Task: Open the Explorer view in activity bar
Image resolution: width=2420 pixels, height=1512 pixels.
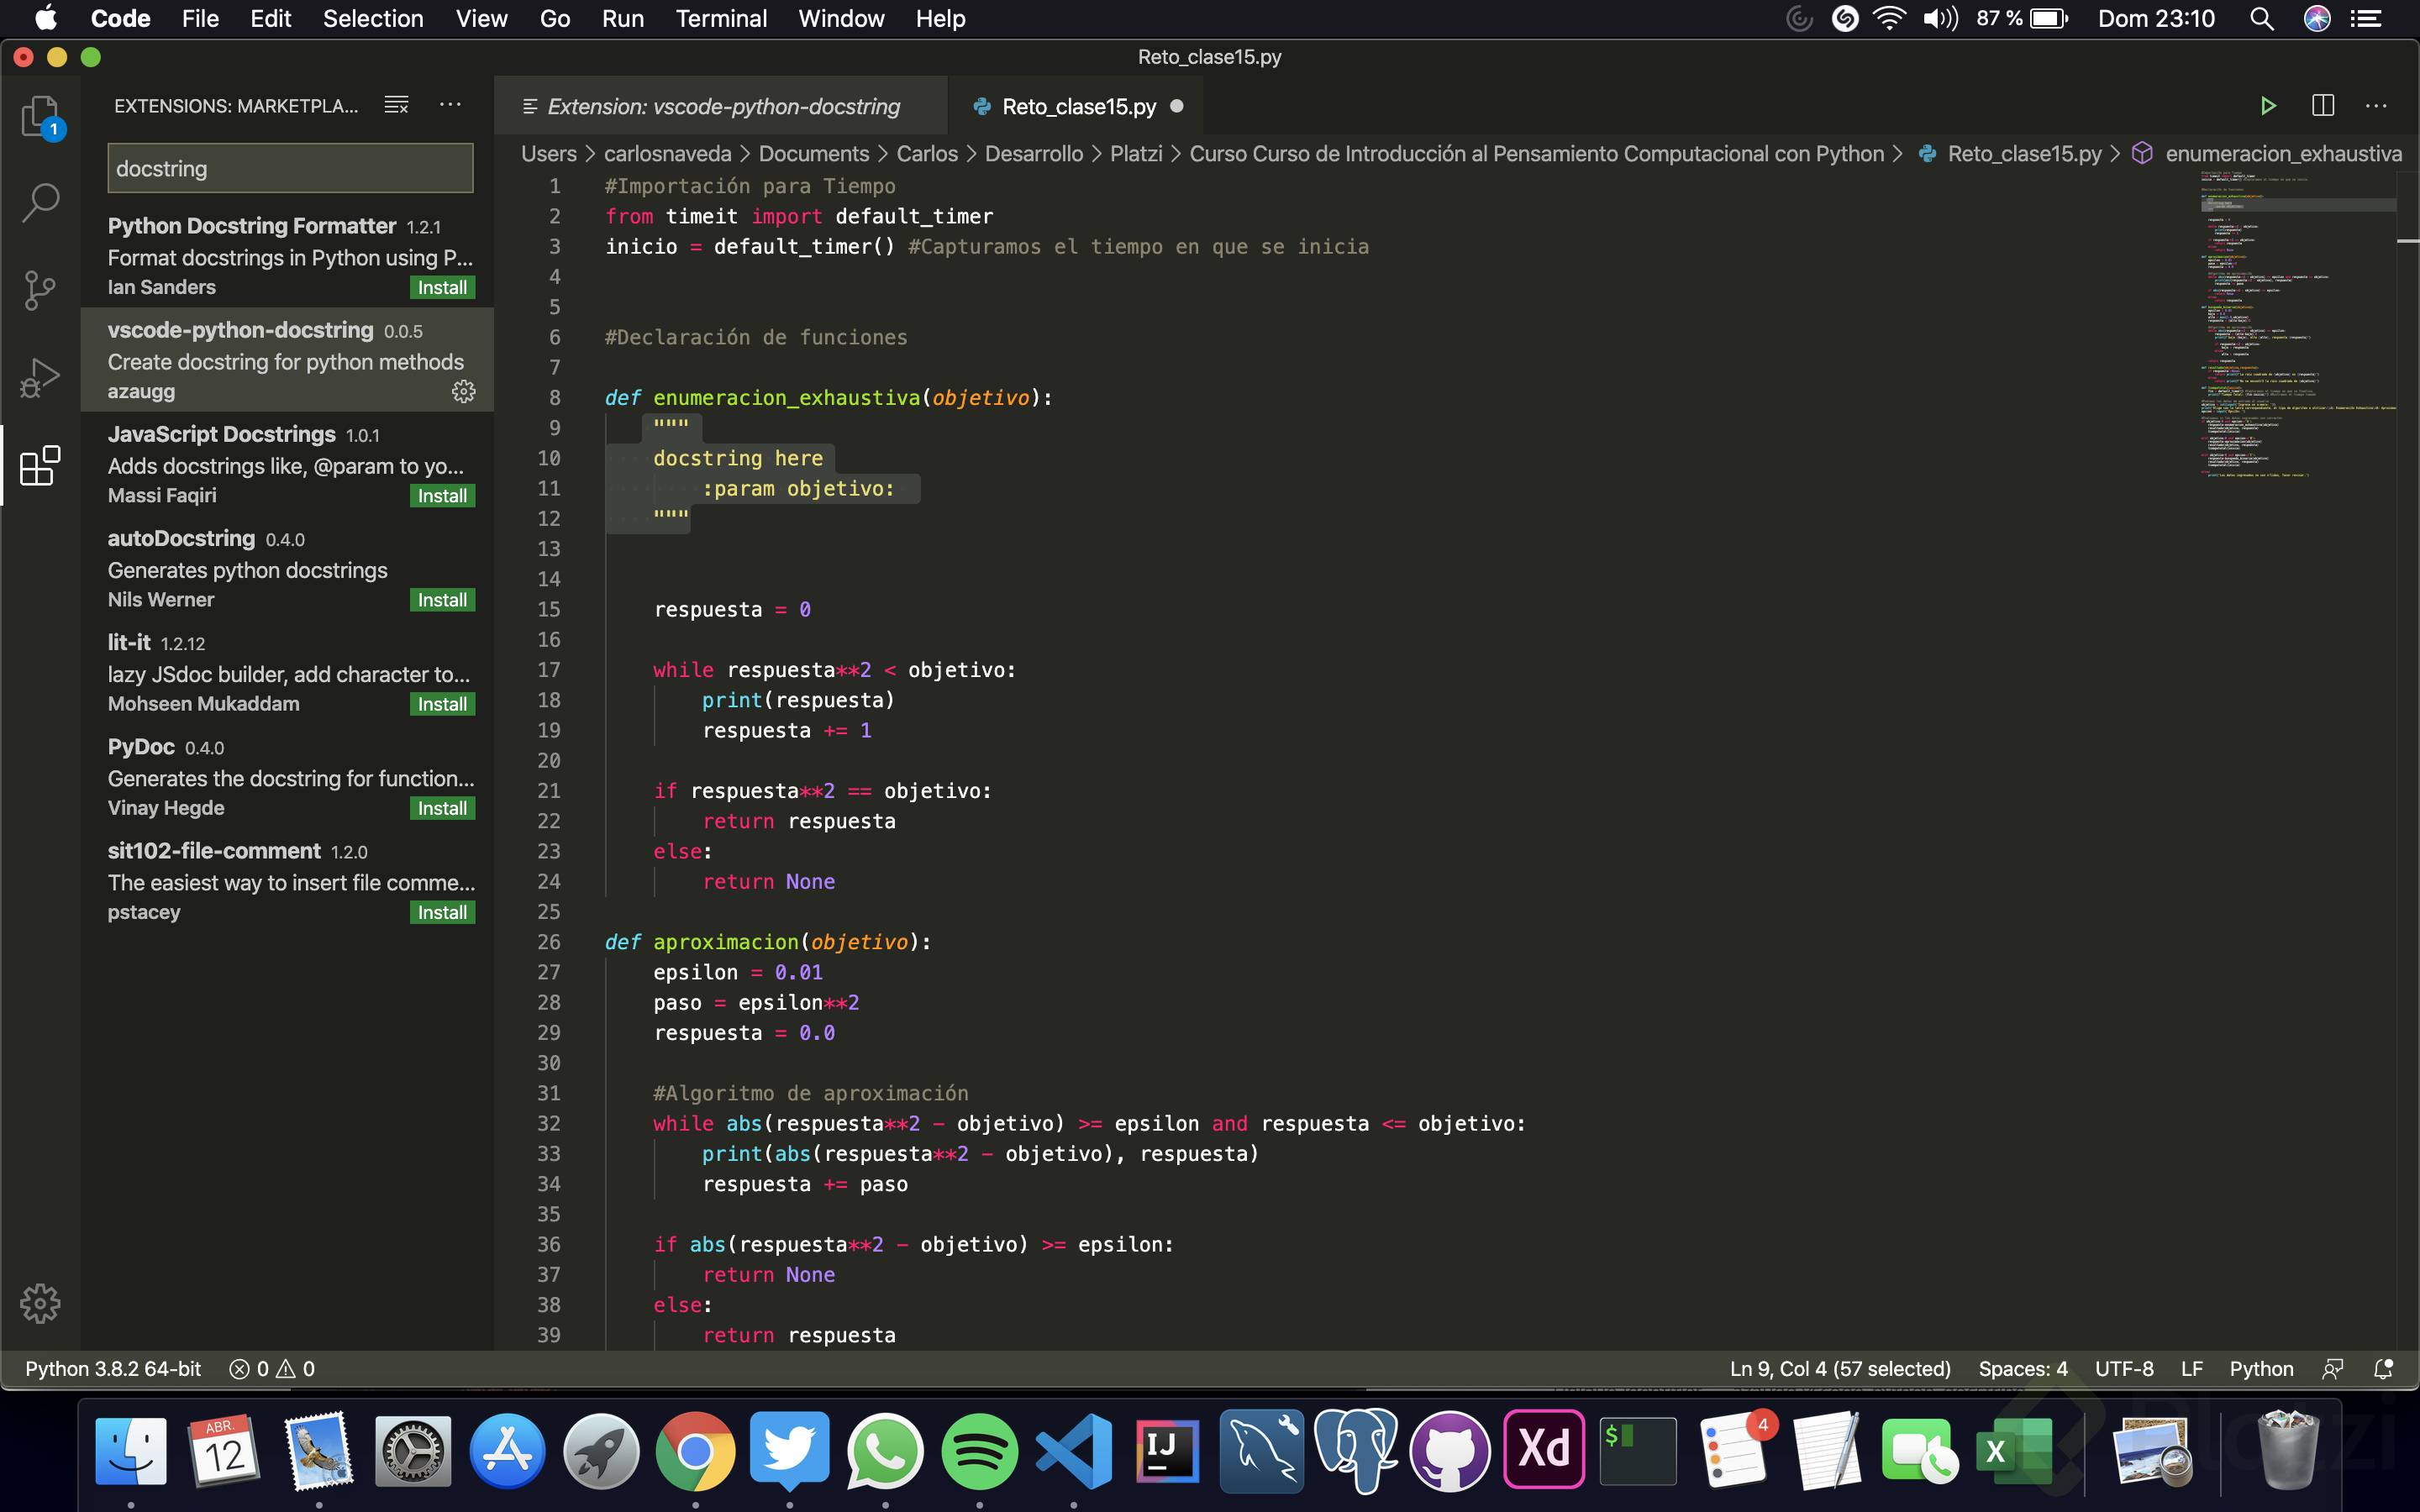Action: click(x=40, y=117)
